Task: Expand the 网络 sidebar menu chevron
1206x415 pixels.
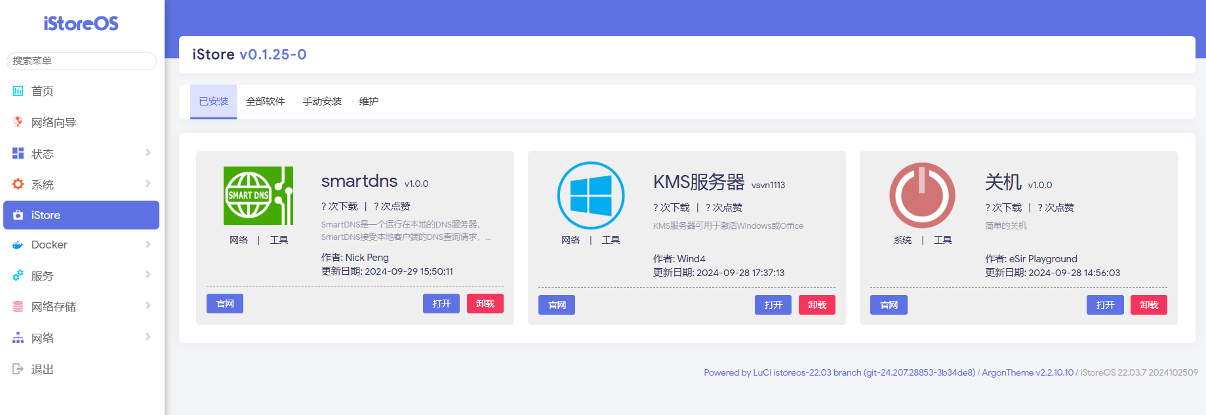Action: 148,337
